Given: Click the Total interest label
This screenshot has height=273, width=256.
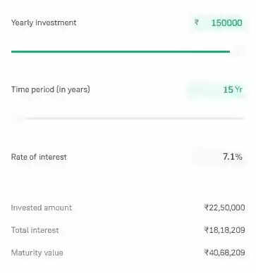Looking at the screenshot, I should coord(35,230).
